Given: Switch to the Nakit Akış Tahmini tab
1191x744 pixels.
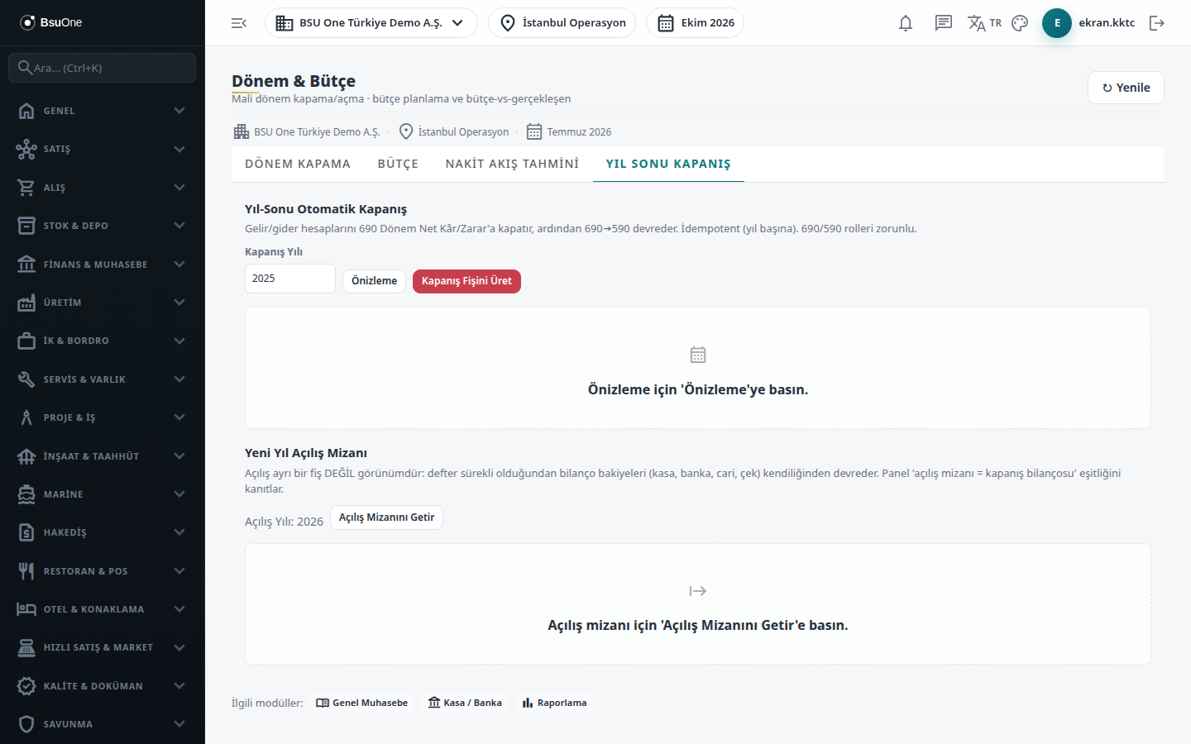Looking at the screenshot, I should 512,164.
